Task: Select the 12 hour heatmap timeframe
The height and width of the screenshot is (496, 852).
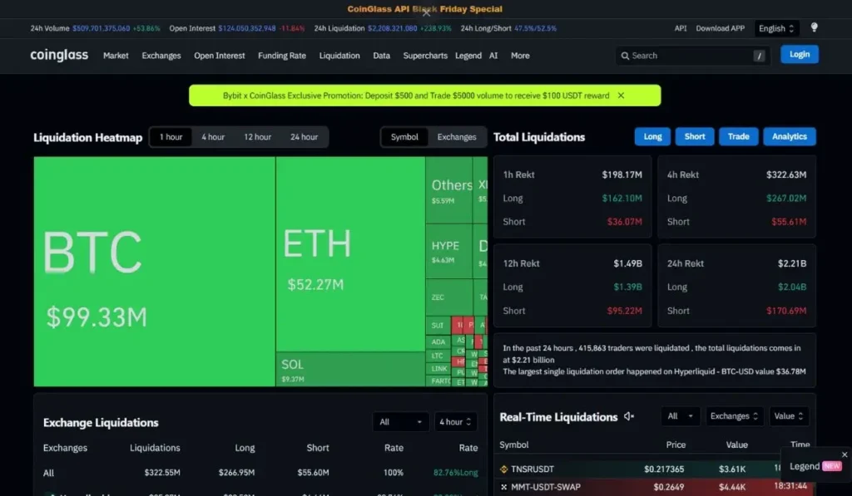Action: coord(258,136)
